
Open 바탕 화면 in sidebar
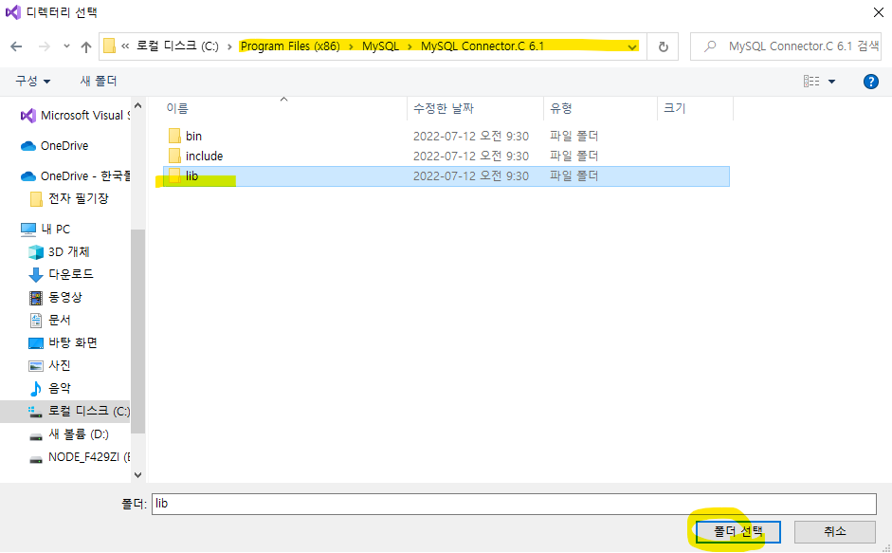(x=63, y=342)
